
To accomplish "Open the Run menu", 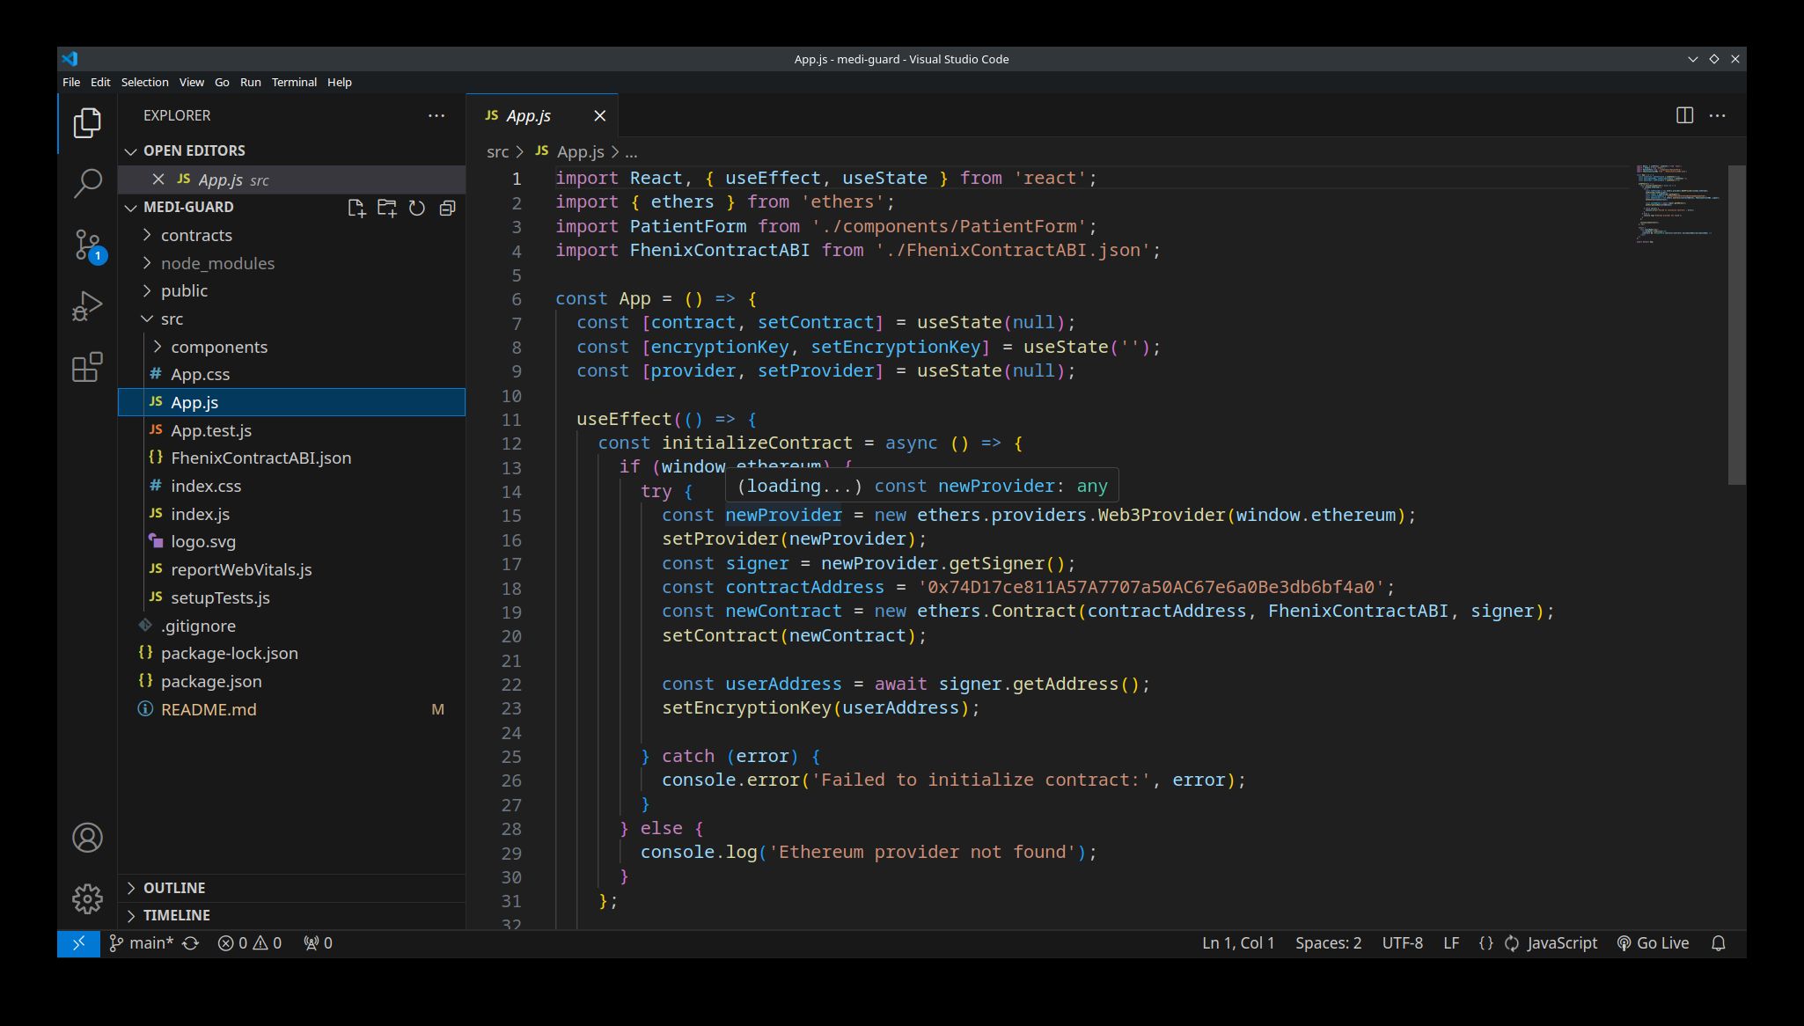I will (x=250, y=82).
